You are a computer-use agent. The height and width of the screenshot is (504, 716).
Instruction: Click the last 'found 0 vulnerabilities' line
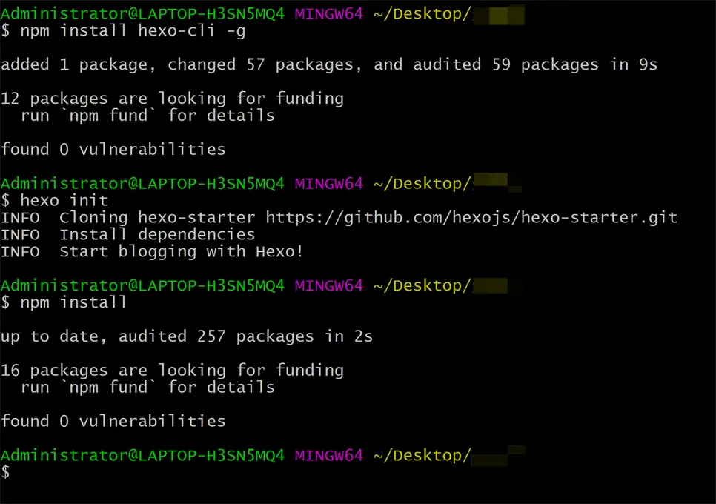(113, 421)
